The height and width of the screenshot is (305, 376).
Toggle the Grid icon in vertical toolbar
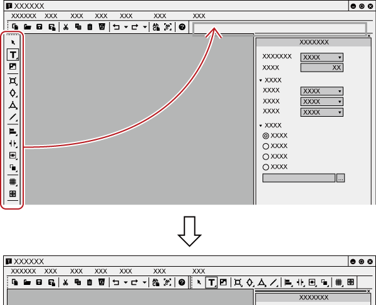(13, 182)
